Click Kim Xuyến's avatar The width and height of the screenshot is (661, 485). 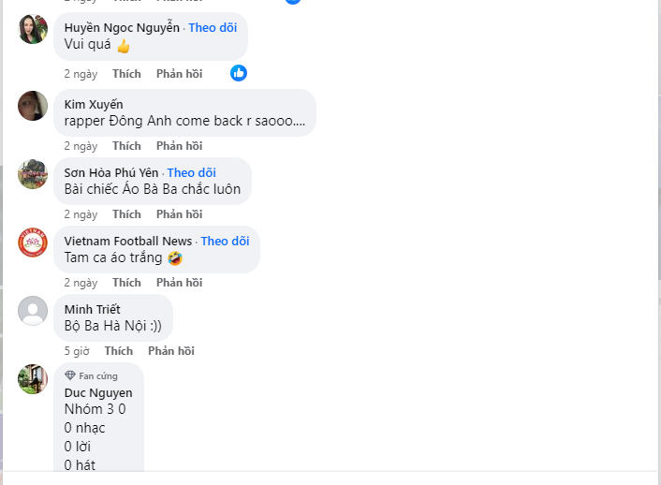(33, 106)
